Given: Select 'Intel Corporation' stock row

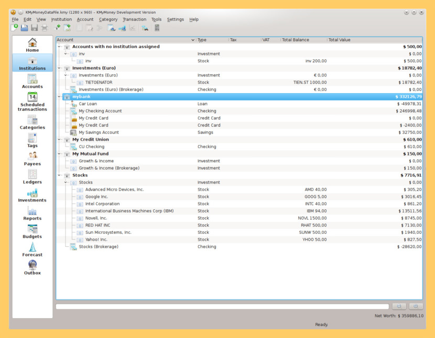Looking at the screenshot, I should point(240,204).
